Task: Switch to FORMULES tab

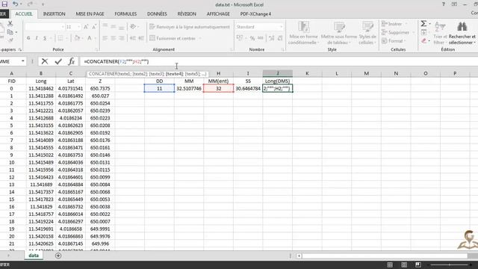Action: point(125,13)
